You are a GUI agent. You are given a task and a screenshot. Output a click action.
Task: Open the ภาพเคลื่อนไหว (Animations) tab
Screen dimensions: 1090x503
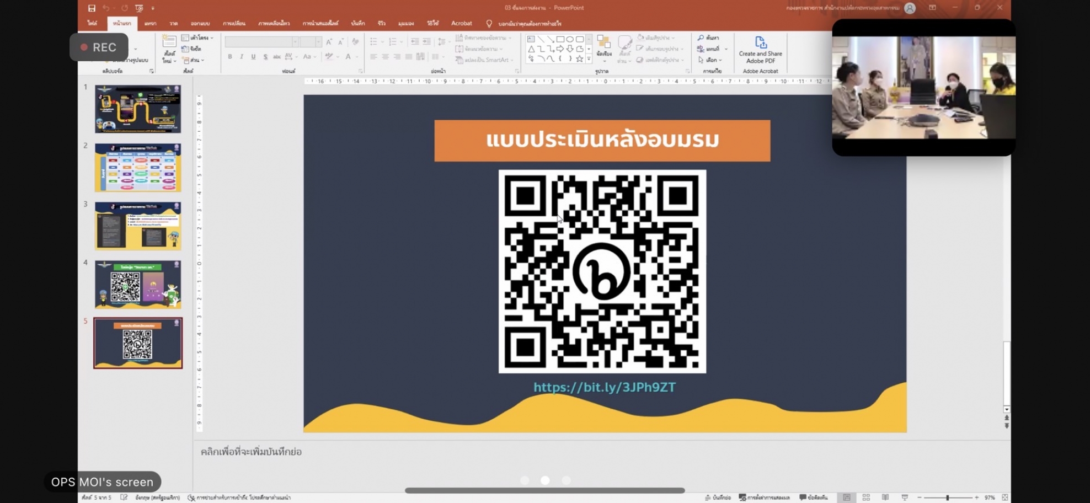click(x=274, y=23)
